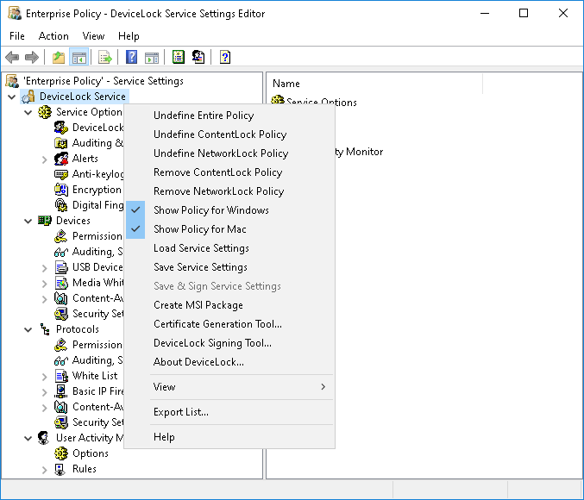Click the Devices node icon in tree
This screenshot has height=500, width=584.
[x=45, y=221]
